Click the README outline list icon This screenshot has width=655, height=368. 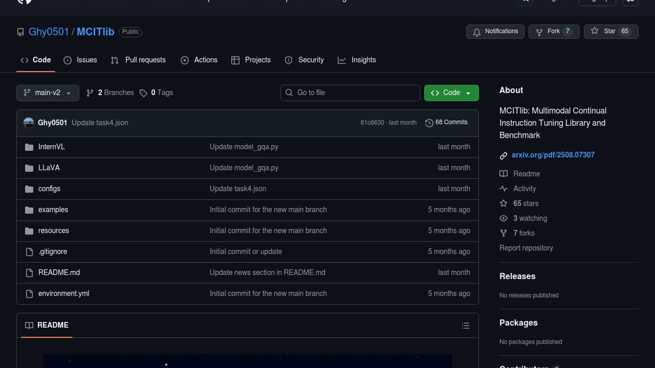tap(465, 325)
